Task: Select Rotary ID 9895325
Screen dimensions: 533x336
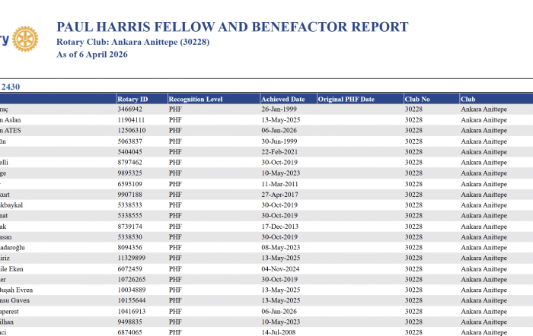Action: 130,173
